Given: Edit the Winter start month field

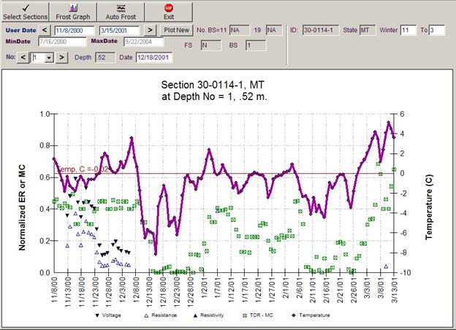Looking at the screenshot, I should click(x=408, y=30).
